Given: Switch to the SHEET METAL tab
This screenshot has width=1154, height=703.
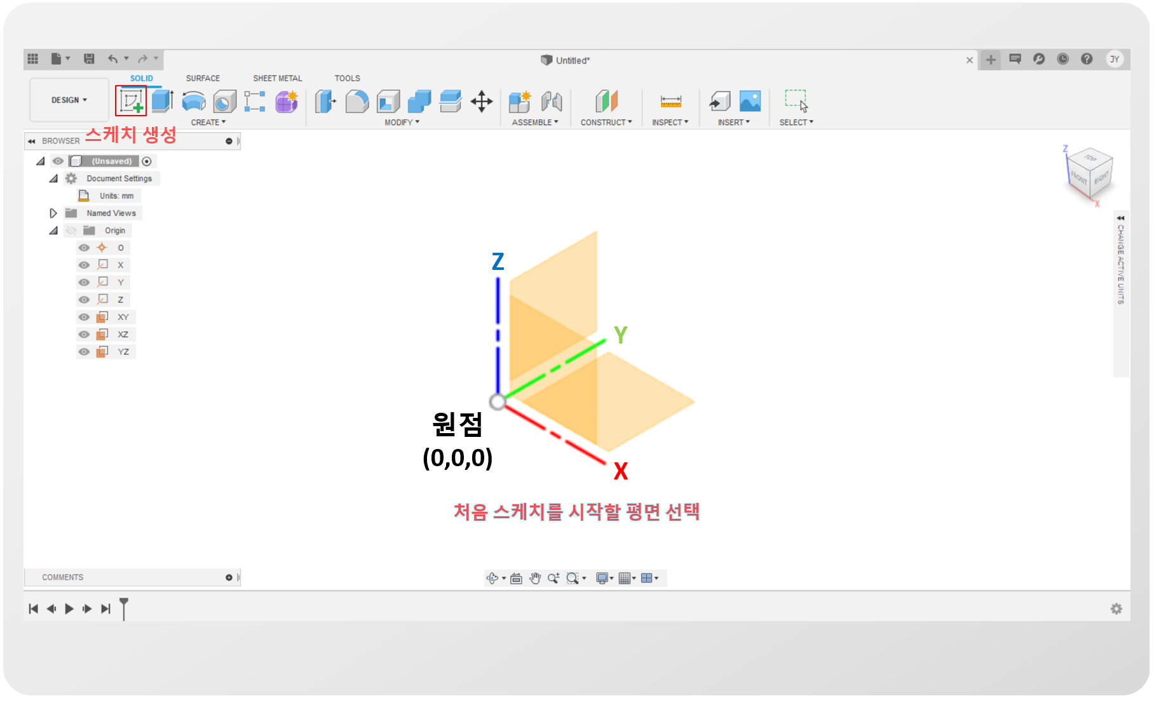Looking at the screenshot, I should click(278, 78).
